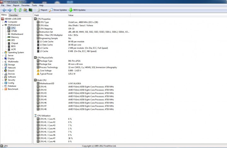227x148 pixels.
Task: Collapse the Motherboard tree node
Action: tap(3, 25)
